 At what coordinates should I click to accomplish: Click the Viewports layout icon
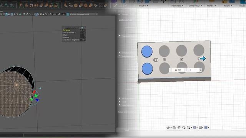[206, 128]
